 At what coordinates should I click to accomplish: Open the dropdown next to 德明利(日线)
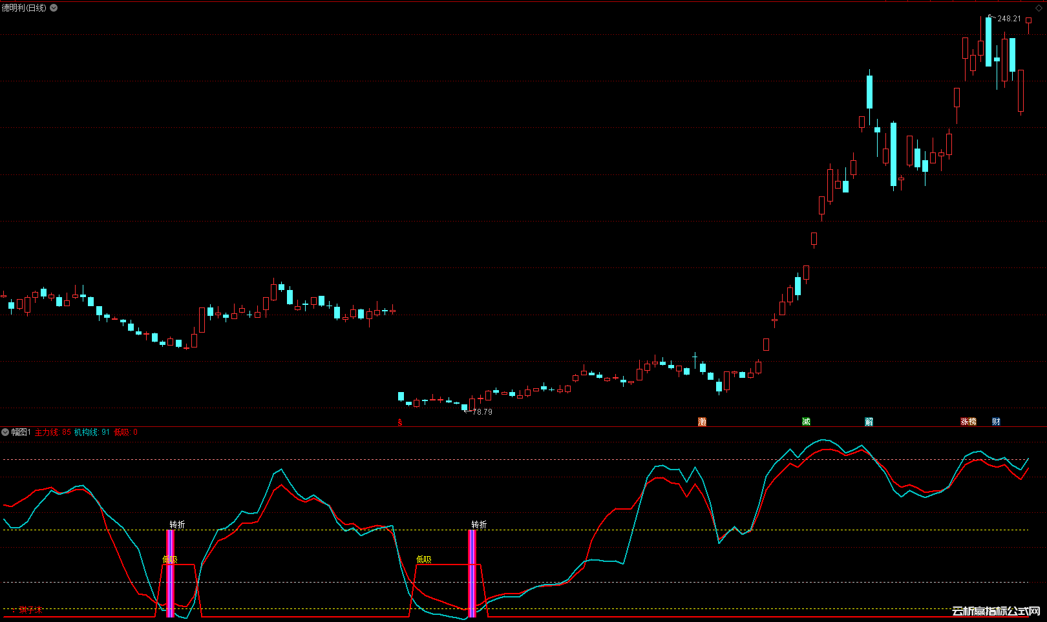point(54,8)
